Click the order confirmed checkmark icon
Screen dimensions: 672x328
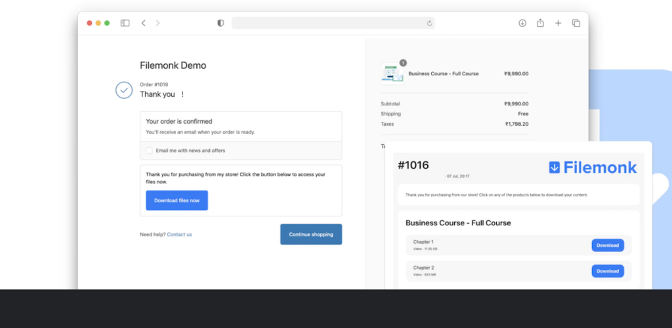pos(124,90)
